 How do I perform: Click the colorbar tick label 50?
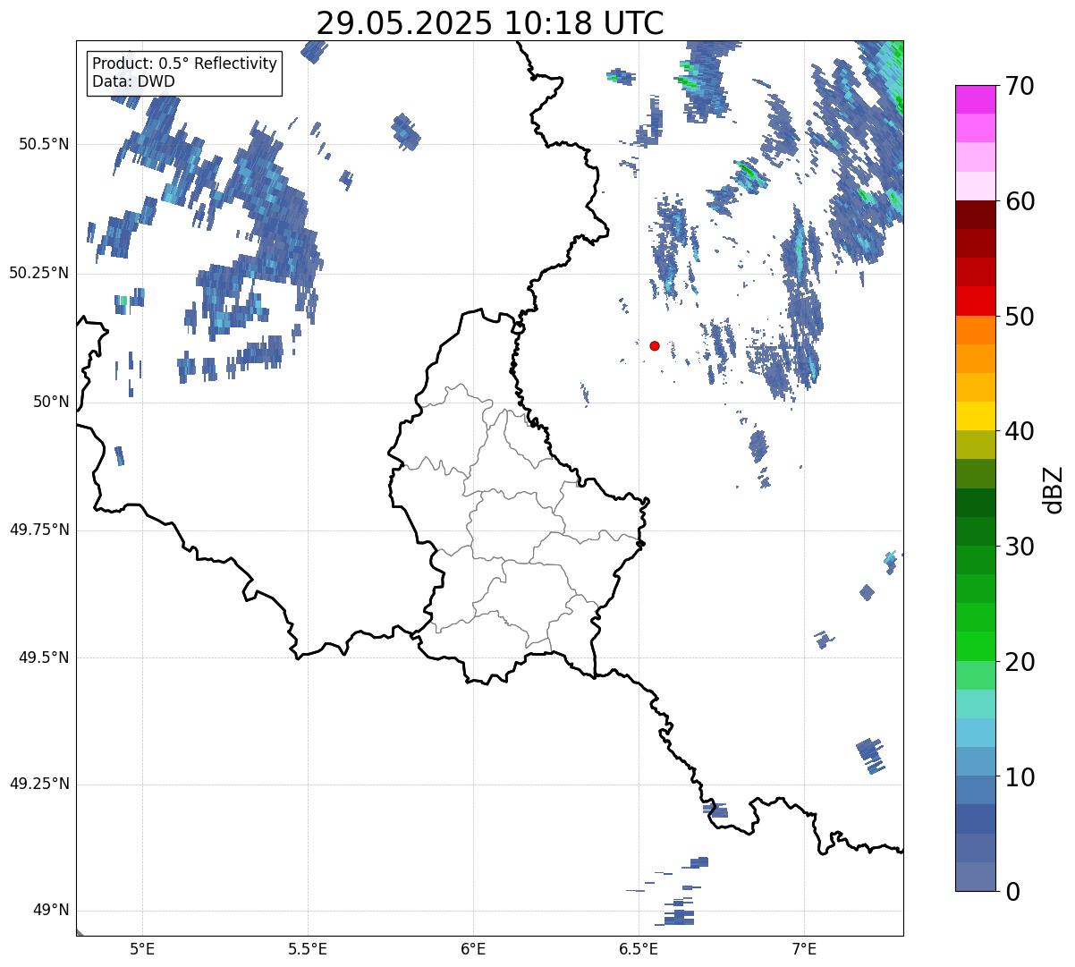pos(1020,318)
